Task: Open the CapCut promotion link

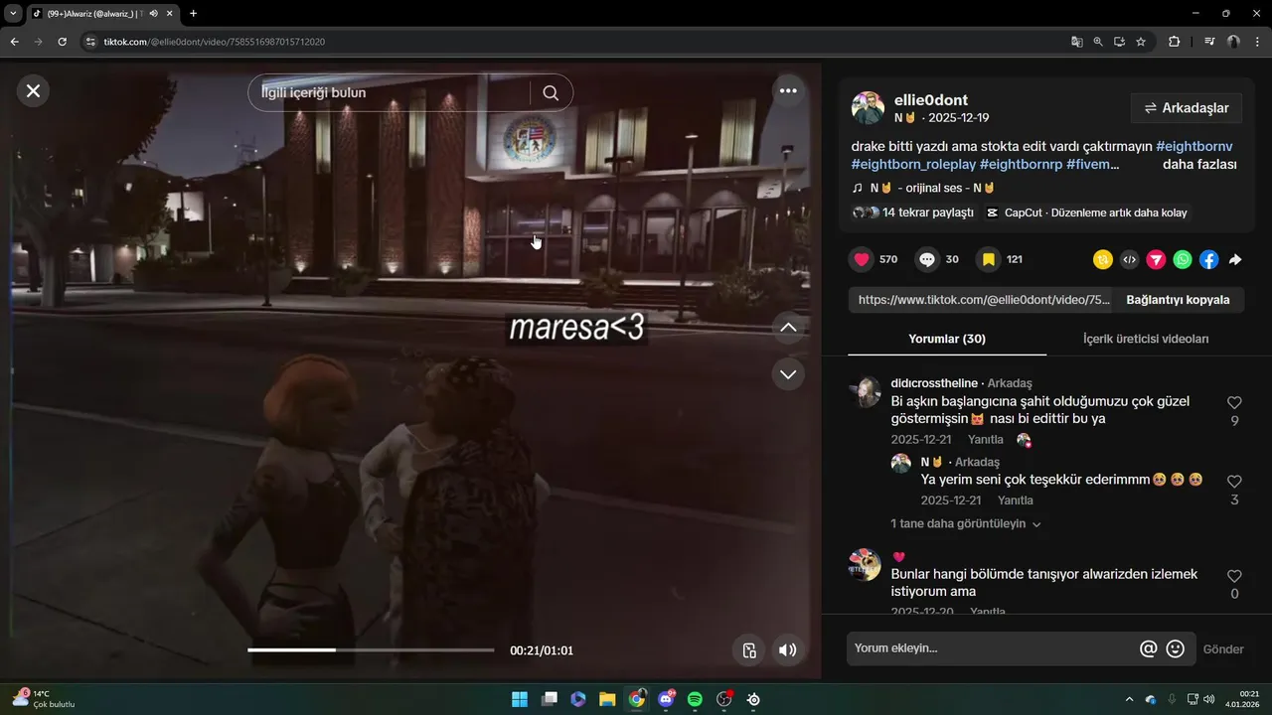Action: tap(1086, 213)
